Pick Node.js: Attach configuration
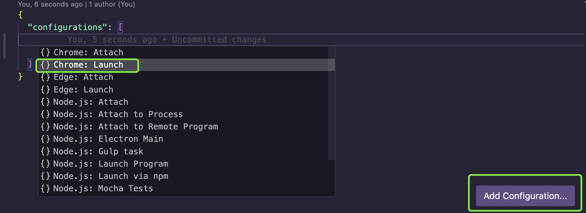Screen dimensions: 586x213 (90, 102)
